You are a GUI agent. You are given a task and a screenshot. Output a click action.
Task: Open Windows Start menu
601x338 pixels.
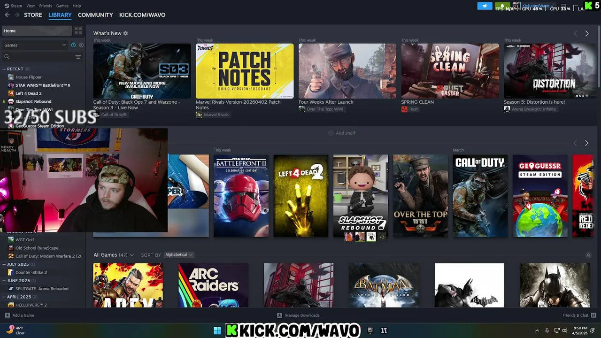(x=217, y=330)
